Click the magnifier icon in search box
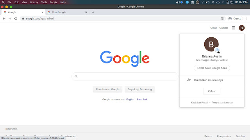250x140 pixels. pos(76,77)
